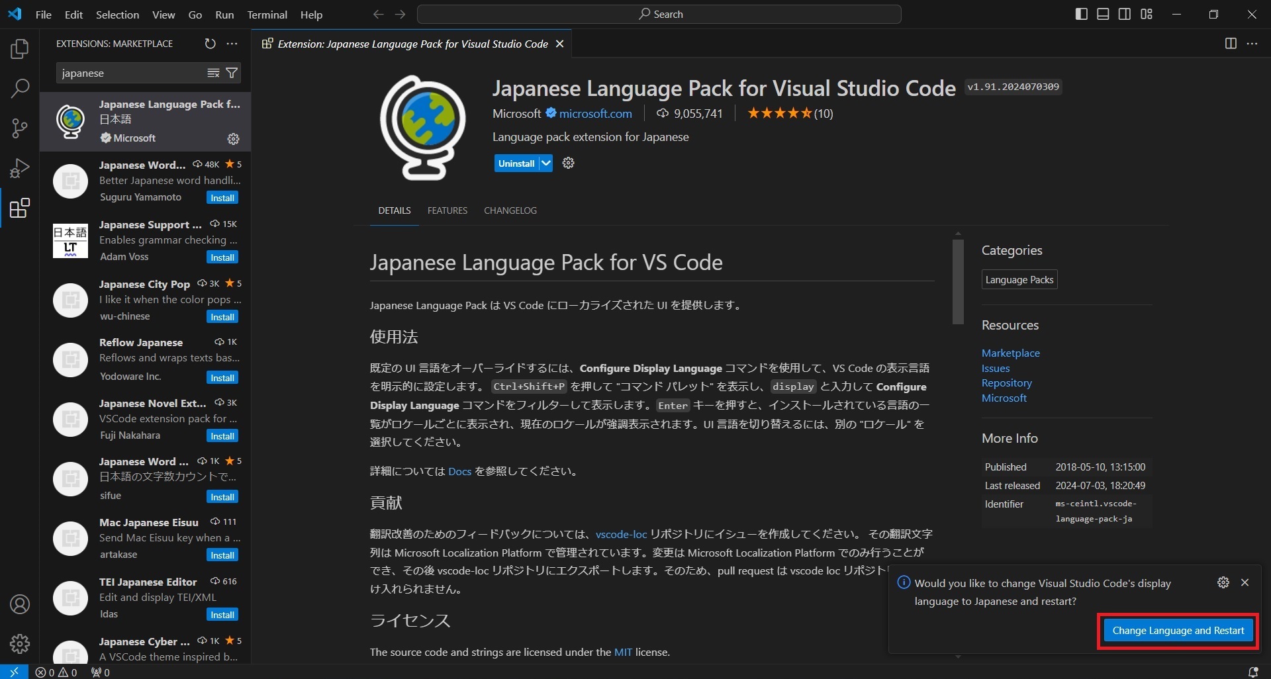The height and width of the screenshot is (679, 1271).
Task: Switch to the FEATURES tab
Action: [x=447, y=210]
